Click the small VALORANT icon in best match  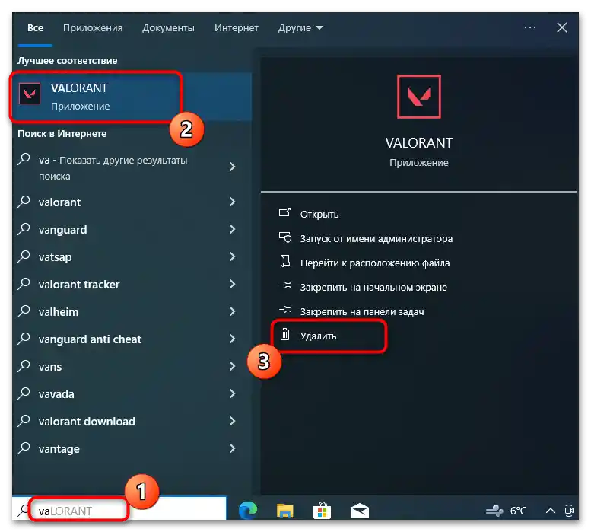(30, 93)
